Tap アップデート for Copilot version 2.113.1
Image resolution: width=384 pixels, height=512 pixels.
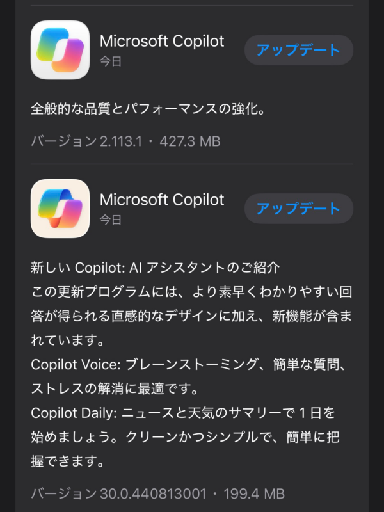(x=299, y=50)
